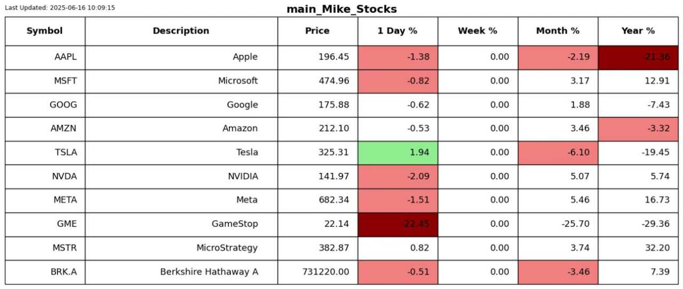Select MicroStrategy Year % 32.20 cell
Viewport: 683px width, 289px height.
(x=638, y=248)
